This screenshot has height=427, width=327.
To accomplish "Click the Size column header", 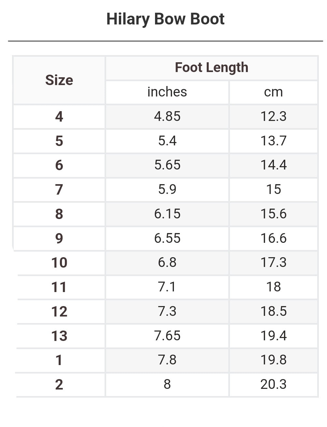I will (59, 80).
